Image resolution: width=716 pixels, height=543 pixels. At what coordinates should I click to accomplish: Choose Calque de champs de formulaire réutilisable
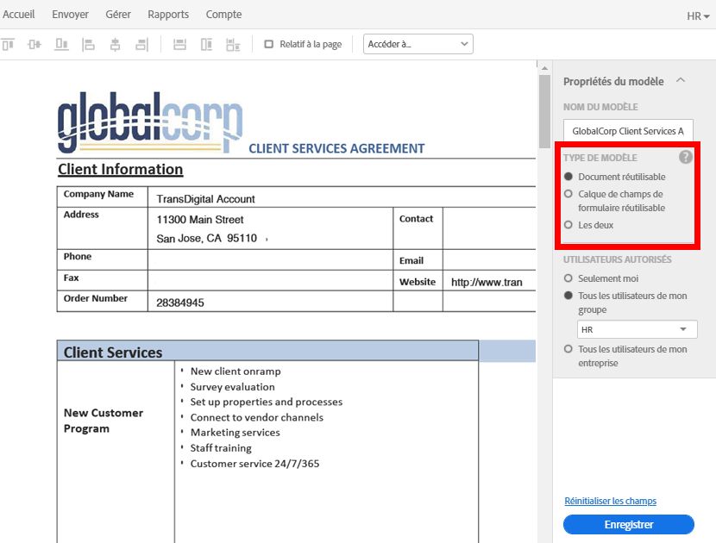click(568, 194)
